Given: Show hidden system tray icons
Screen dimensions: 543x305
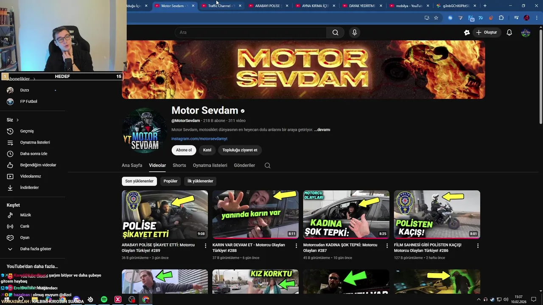Looking at the screenshot, I should [479, 299].
